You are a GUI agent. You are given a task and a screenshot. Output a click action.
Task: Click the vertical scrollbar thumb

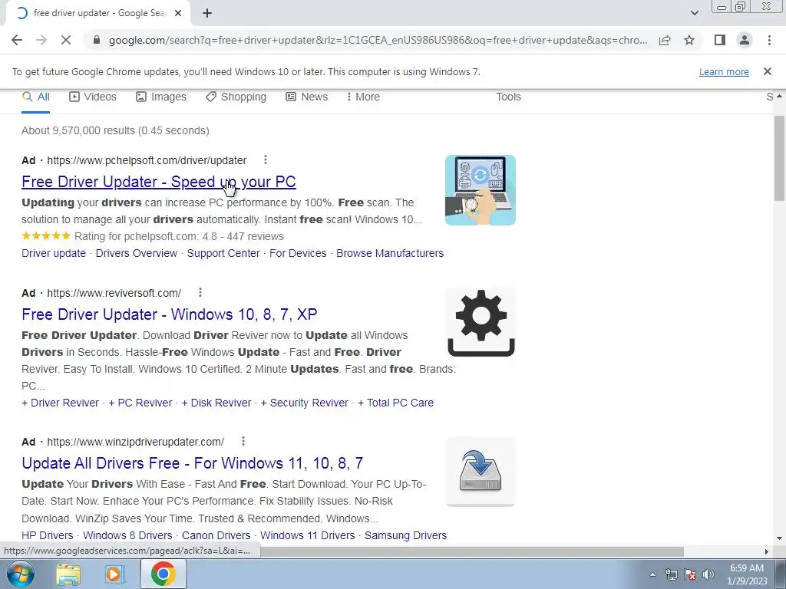coord(779,158)
